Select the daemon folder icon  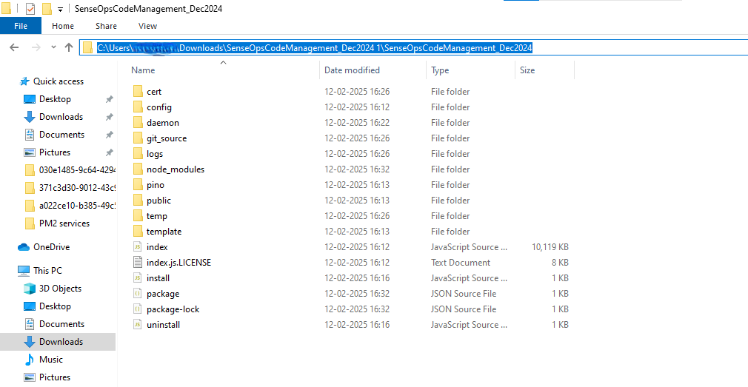[138, 123]
